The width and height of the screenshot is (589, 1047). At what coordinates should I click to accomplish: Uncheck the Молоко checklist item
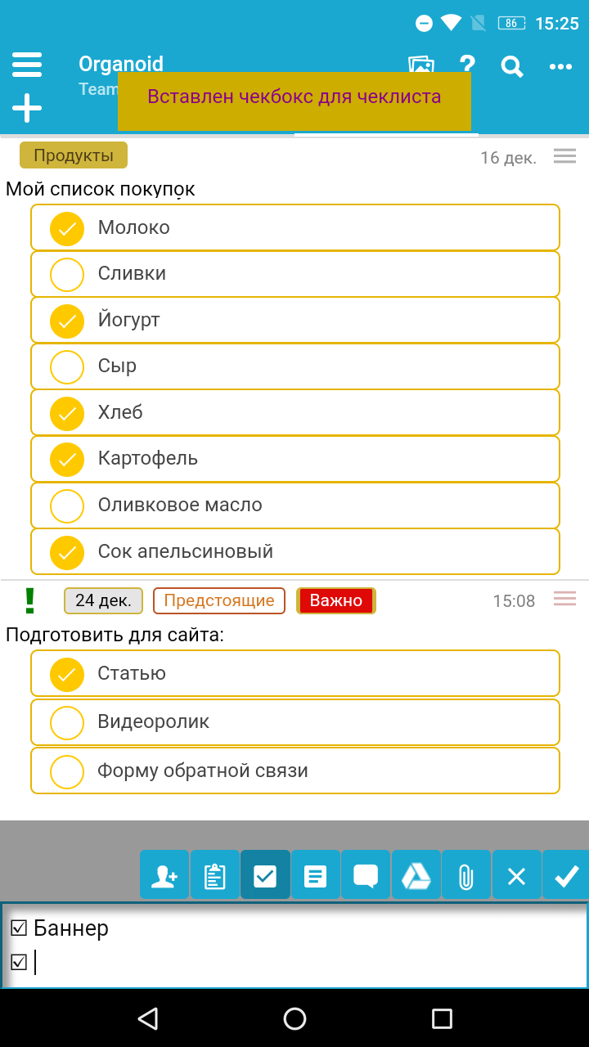[x=67, y=228]
